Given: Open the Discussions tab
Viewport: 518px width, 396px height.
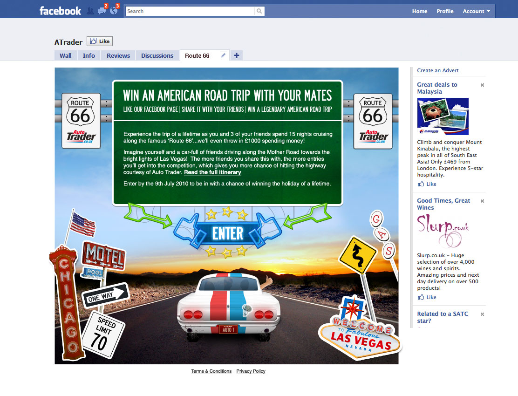Looking at the screenshot, I should [x=157, y=55].
